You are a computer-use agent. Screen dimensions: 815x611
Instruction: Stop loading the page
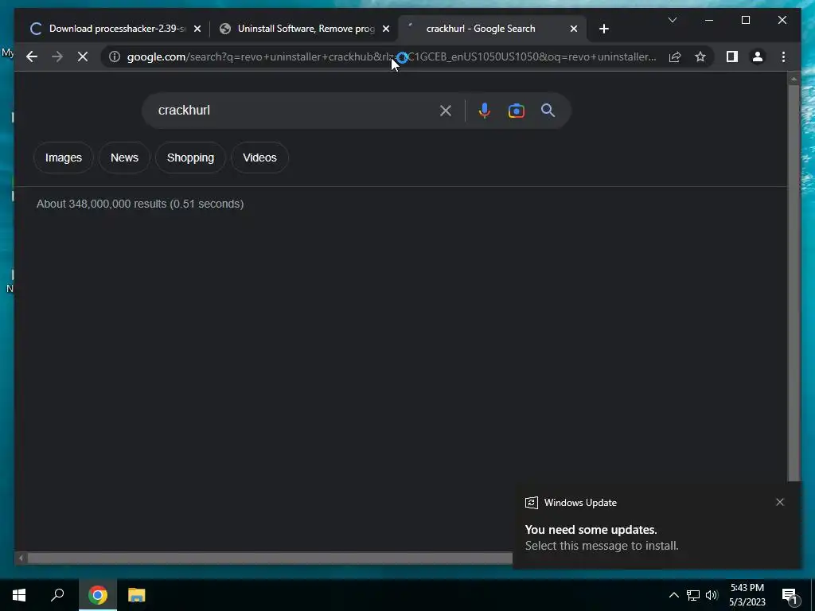click(83, 56)
